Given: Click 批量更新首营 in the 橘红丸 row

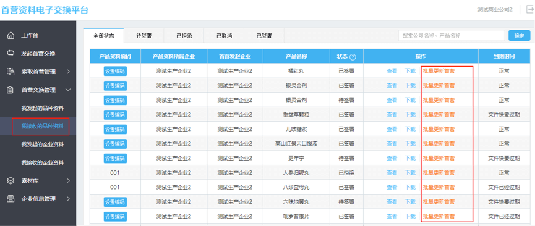Looking at the screenshot, I should [x=439, y=71].
